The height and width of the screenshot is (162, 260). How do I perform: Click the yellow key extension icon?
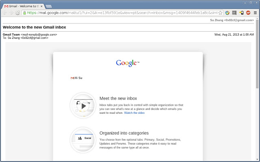241,13
